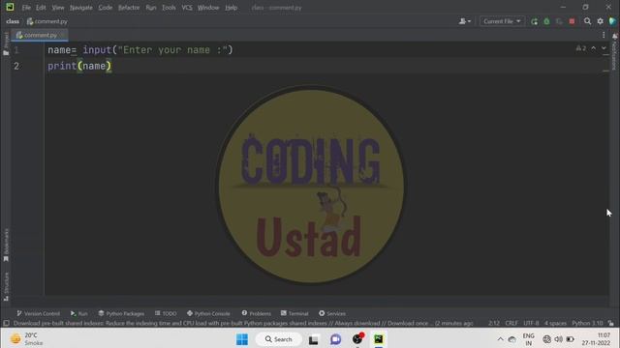This screenshot has height=348, width=620.
Task: Open the TODO tool window
Action: [166, 313]
